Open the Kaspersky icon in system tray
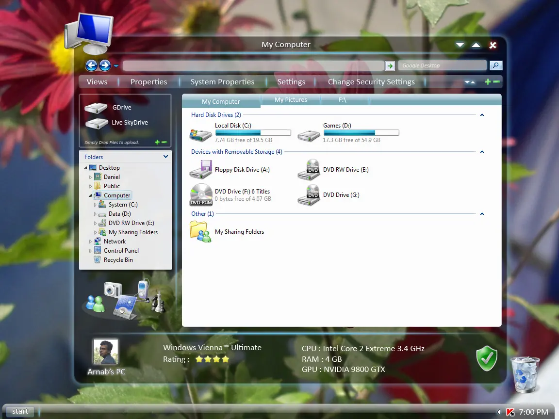The image size is (559, 419). tap(510, 412)
